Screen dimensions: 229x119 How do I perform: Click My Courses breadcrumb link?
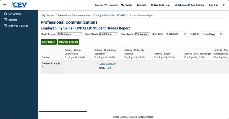coord(48,15)
